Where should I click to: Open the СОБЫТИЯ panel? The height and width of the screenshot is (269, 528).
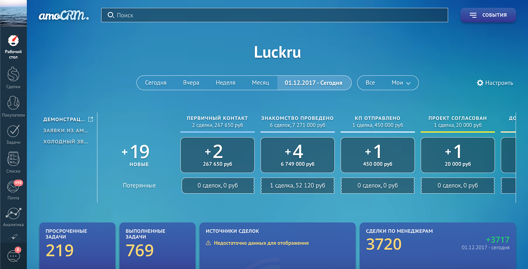(488, 15)
